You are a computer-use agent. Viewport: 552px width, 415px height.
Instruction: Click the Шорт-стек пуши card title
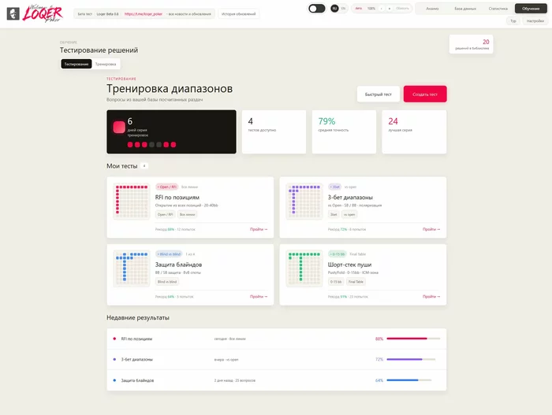tap(349, 265)
